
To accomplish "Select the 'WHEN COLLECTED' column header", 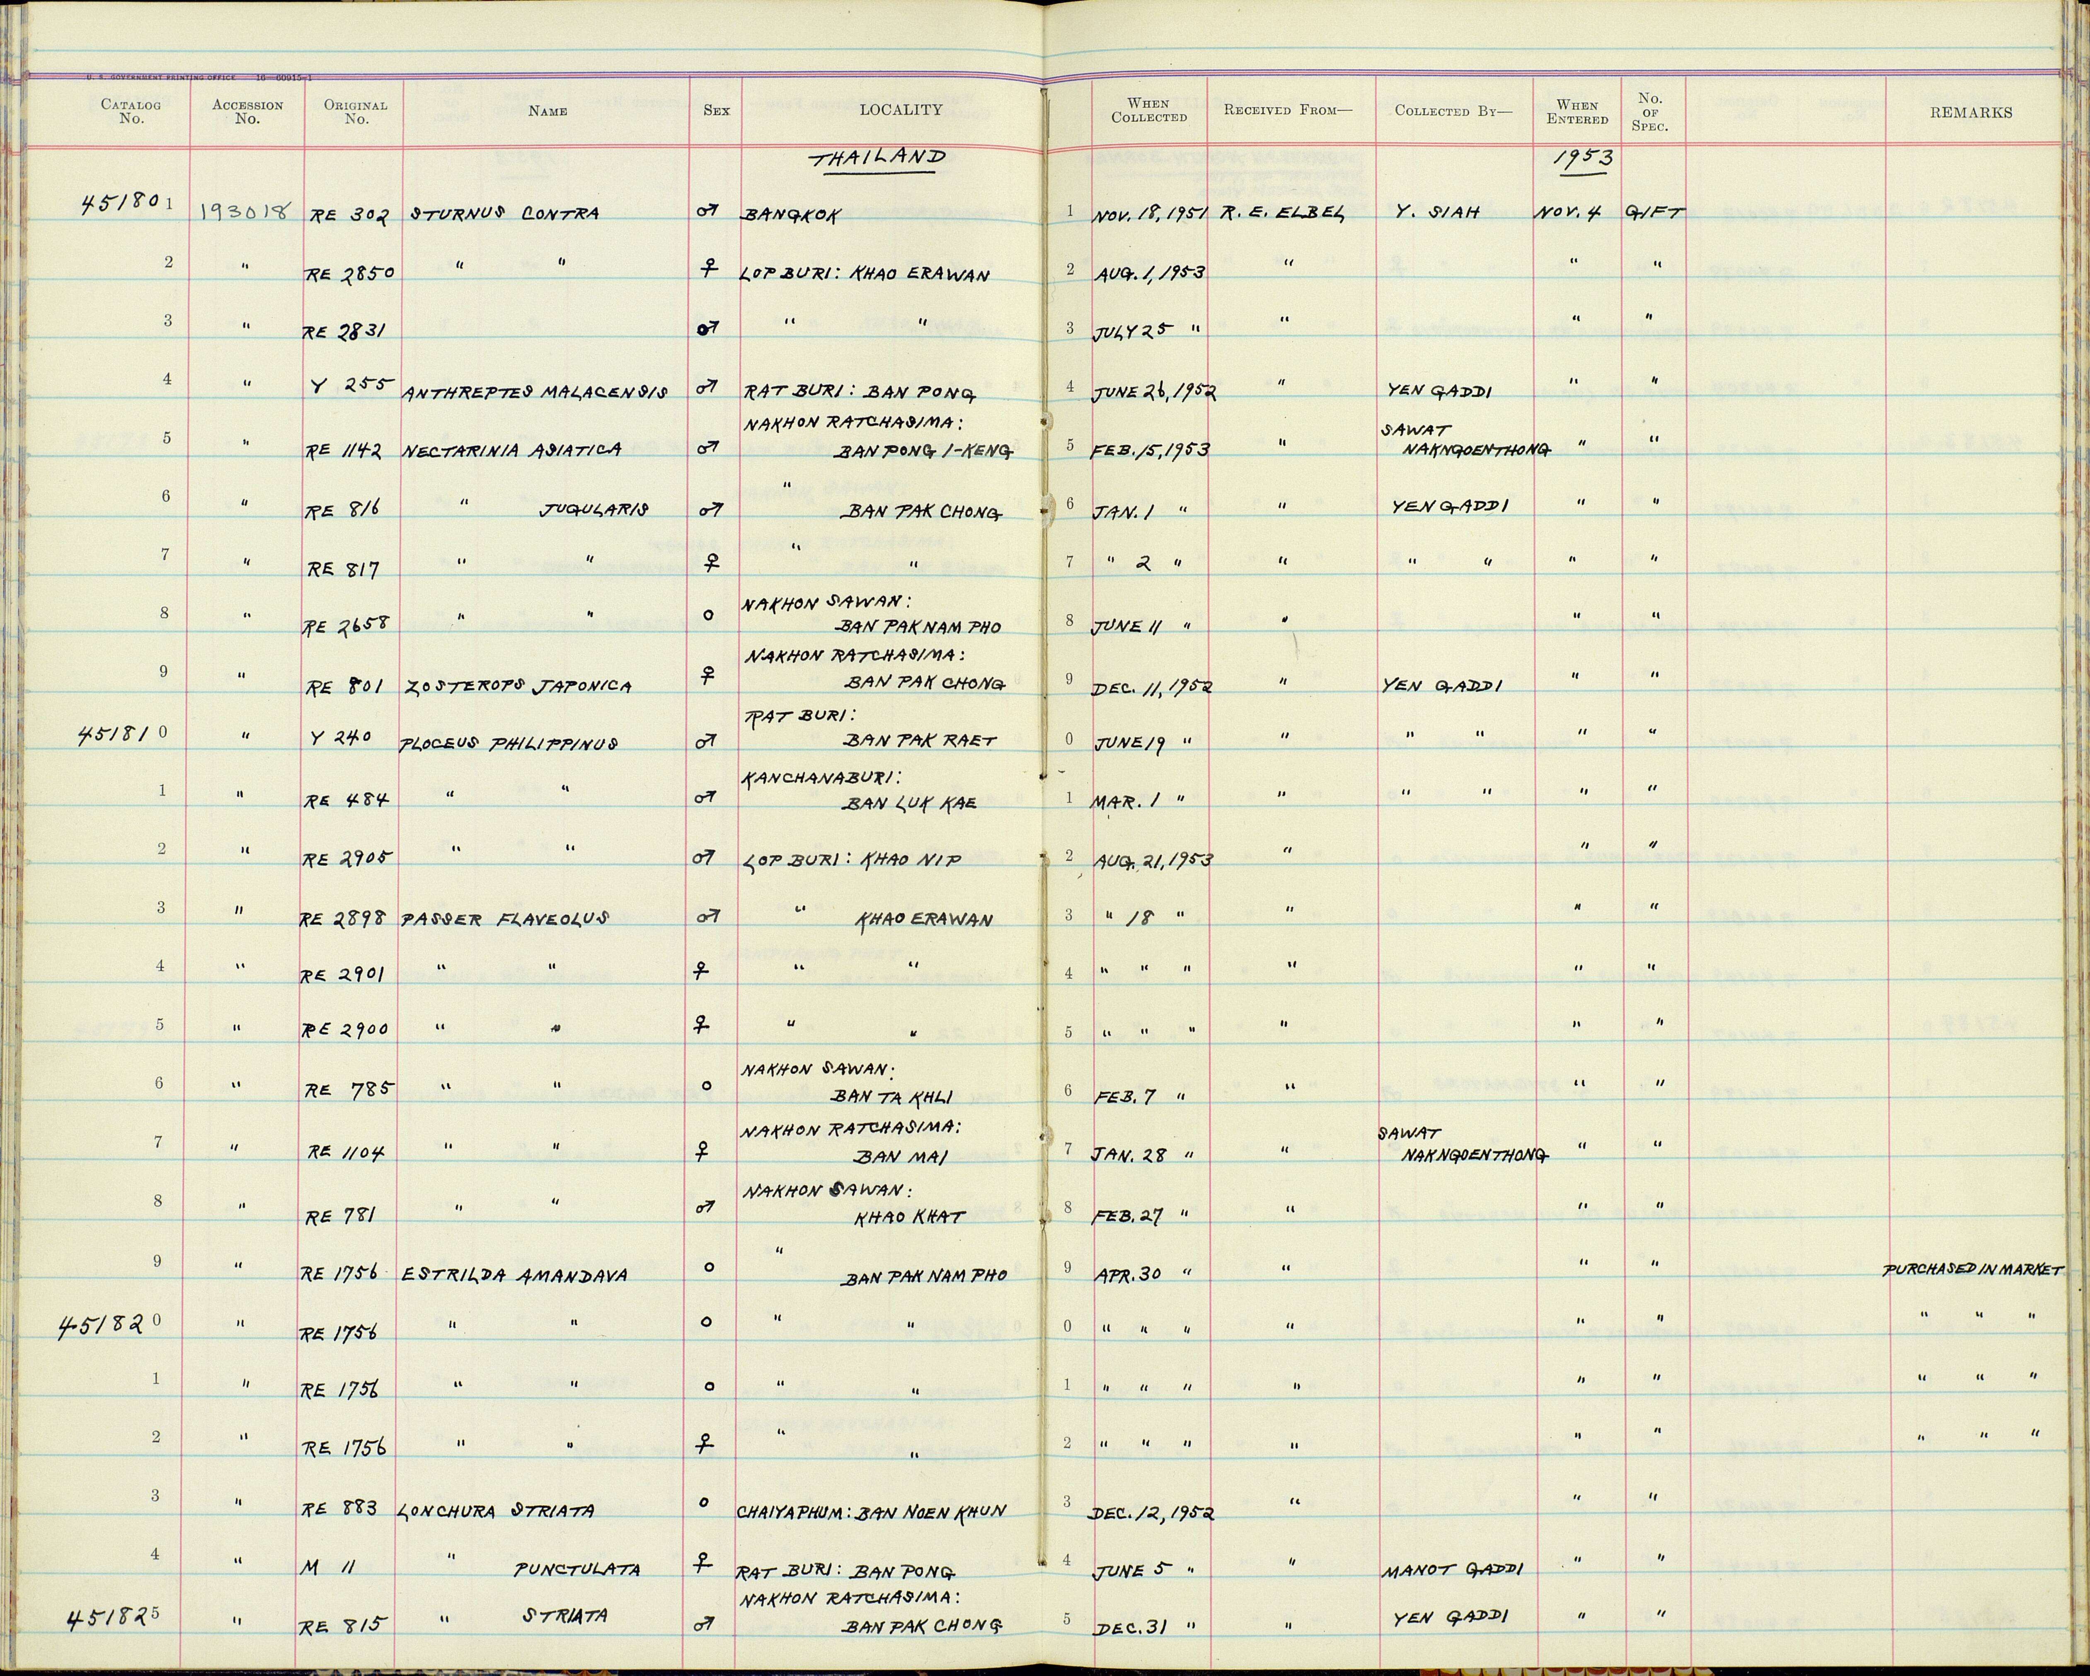I will 1149,111.
